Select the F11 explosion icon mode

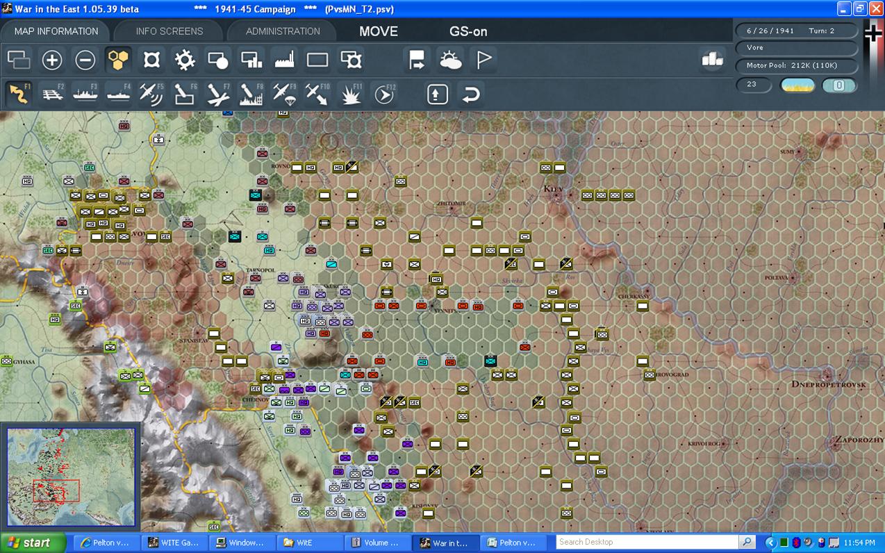[x=351, y=94]
